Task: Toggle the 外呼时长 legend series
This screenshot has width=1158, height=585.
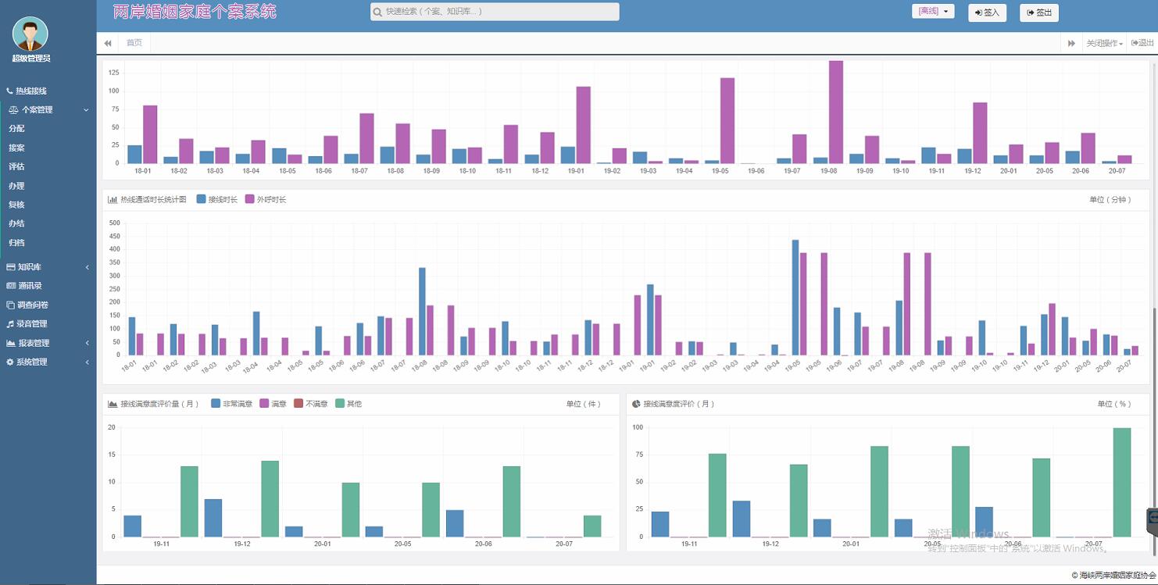Action: pos(250,200)
